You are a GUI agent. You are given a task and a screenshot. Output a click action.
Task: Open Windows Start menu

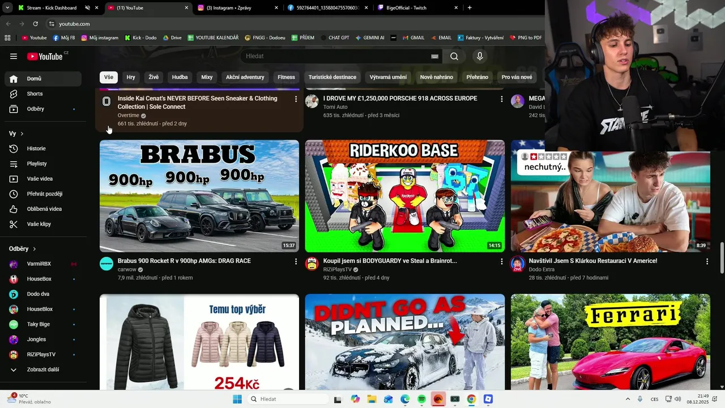237,399
